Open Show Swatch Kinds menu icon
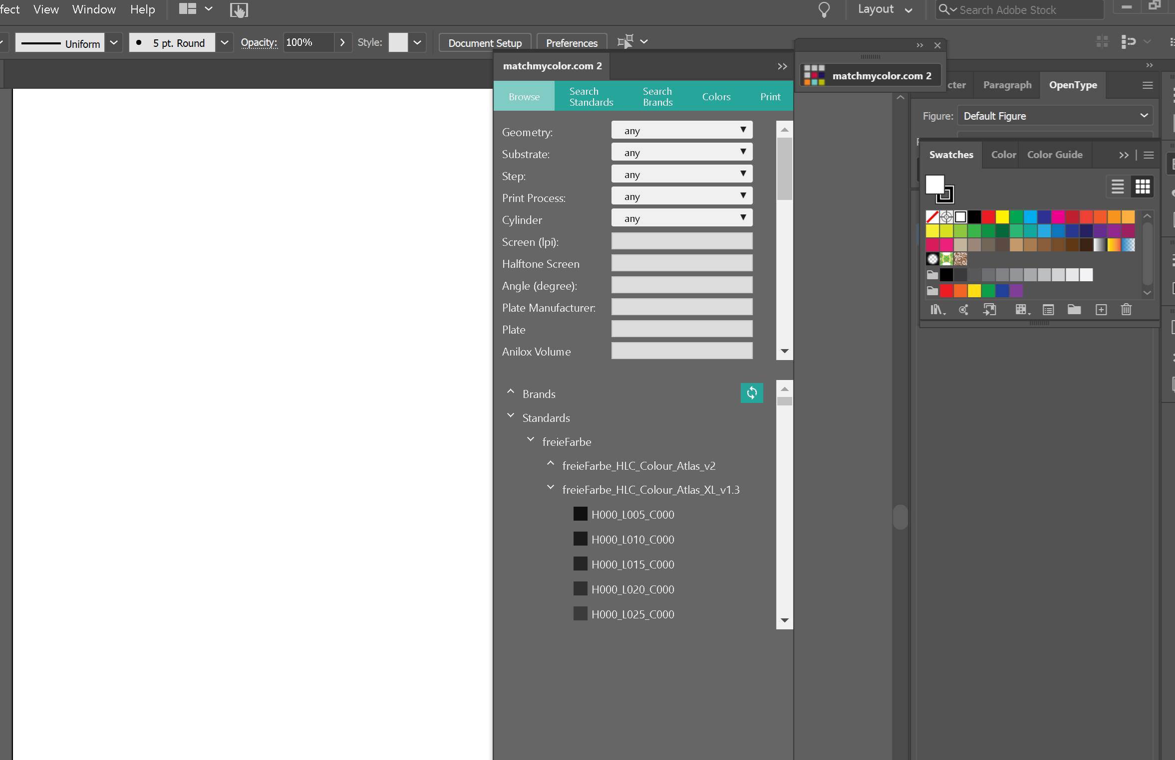1175x760 pixels. point(1022,310)
